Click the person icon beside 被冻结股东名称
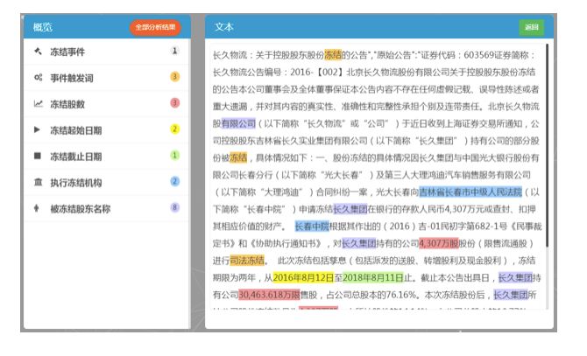Viewport: 587px width, 356px height. coord(36,208)
